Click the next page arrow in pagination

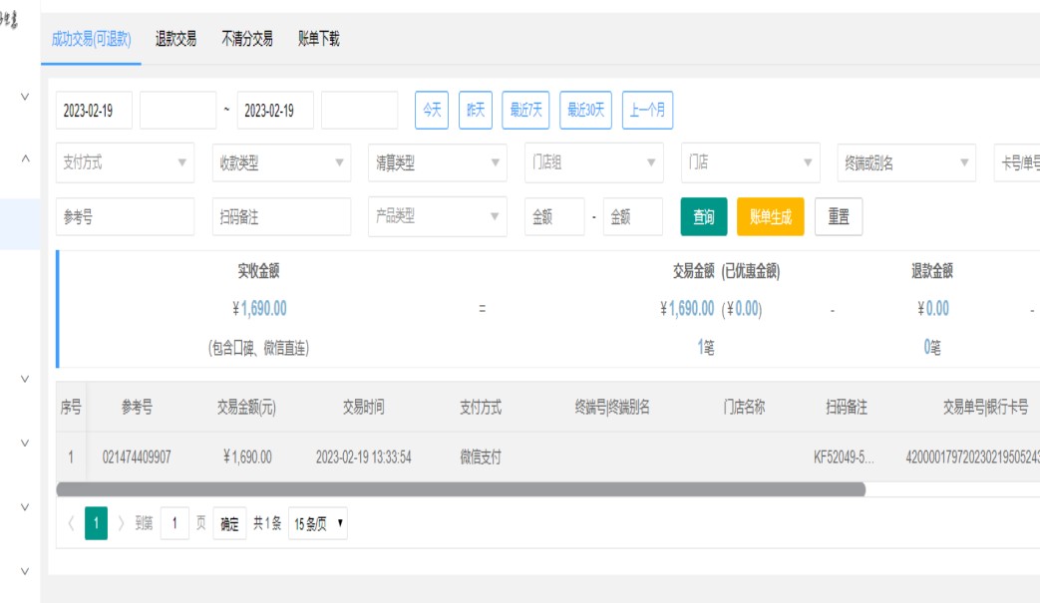coord(122,523)
